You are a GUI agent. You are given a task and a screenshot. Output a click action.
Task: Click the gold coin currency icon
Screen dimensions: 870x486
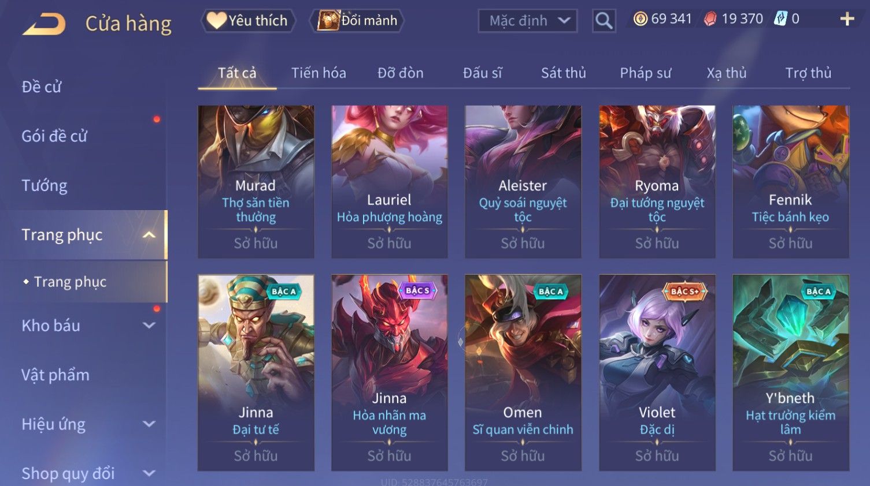pyautogui.click(x=641, y=19)
